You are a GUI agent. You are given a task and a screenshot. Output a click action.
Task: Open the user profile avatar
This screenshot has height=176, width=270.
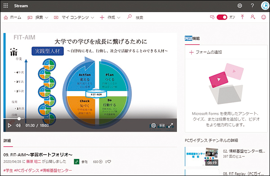click(265, 6)
